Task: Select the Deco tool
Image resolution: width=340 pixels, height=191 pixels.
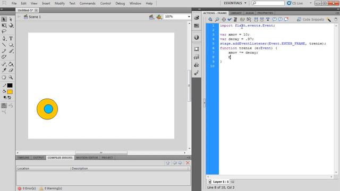Action: tap(4, 57)
